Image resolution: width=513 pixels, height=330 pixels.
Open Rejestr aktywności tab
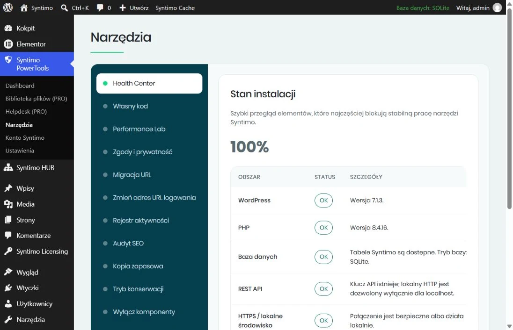coord(149,221)
